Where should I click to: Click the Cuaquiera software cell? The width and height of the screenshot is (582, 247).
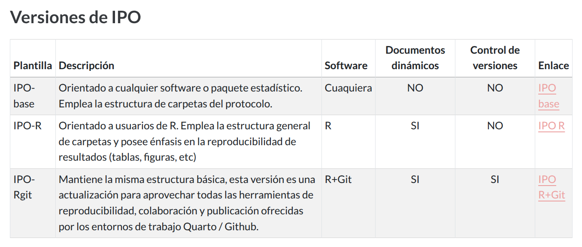click(348, 88)
